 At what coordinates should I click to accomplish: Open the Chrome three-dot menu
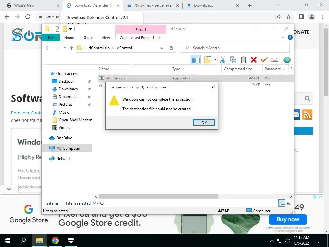pyautogui.click(x=322, y=17)
